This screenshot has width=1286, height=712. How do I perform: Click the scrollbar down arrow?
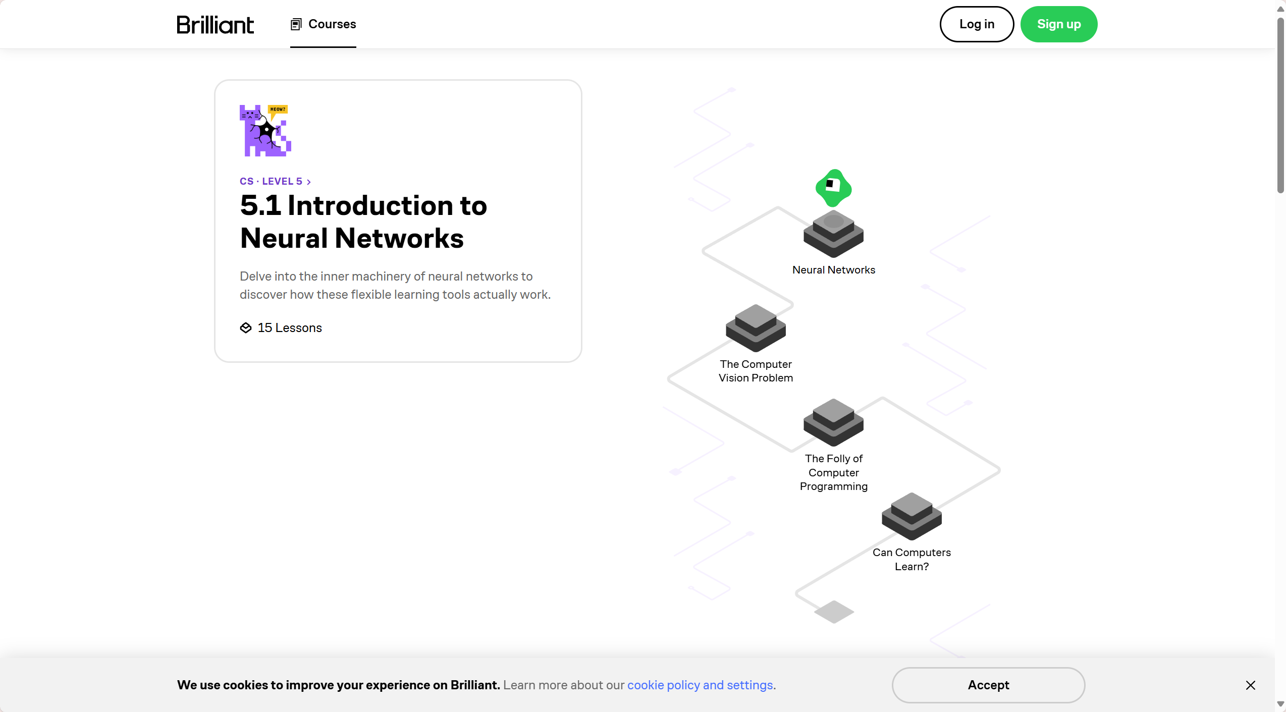point(1280,704)
